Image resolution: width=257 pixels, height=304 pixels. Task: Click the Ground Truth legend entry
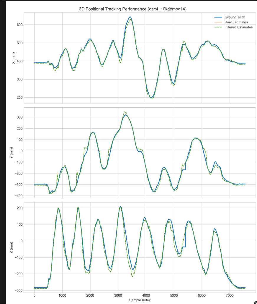pyautogui.click(x=235, y=17)
